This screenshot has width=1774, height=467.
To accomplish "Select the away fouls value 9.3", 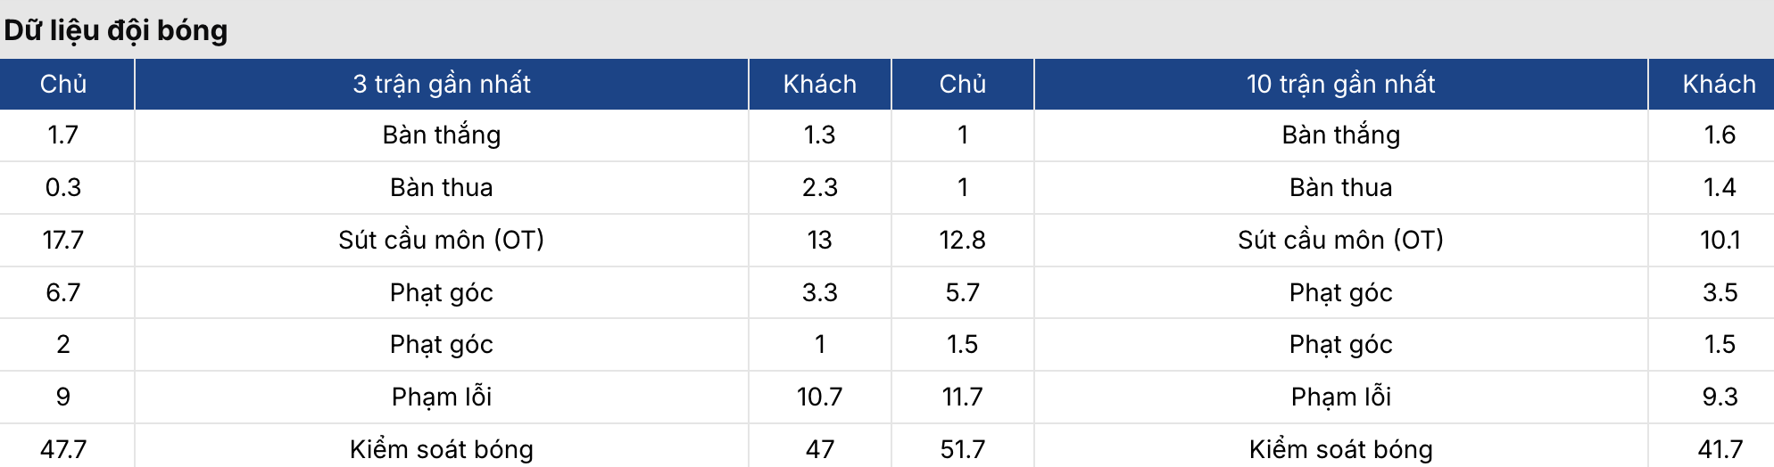I will coord(1720,397).
